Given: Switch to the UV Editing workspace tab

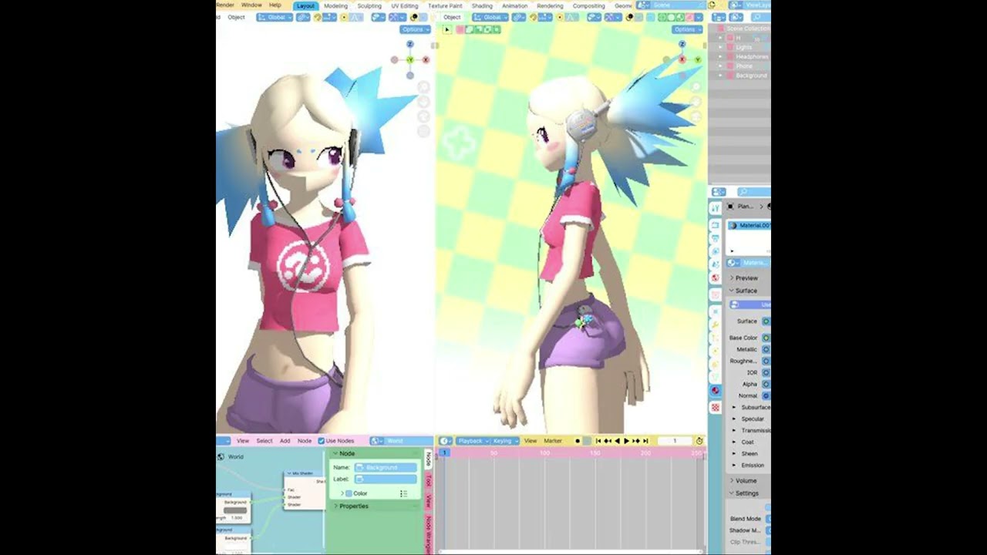Looking at the screenshot, I should coord(405,5).
